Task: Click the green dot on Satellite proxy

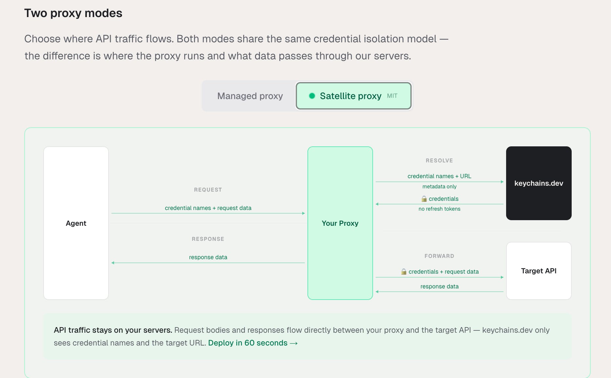Action: point(312,96)
